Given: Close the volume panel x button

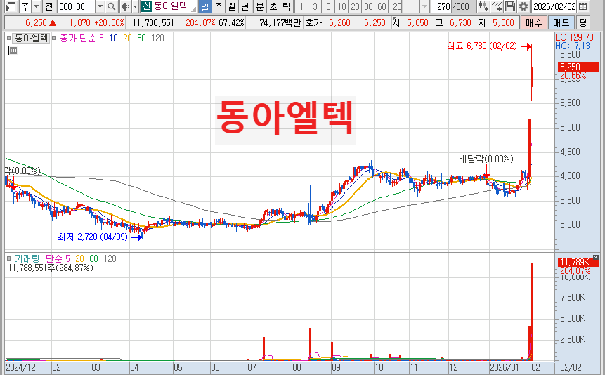Looking at the screenshot, I should pos(596,257).
